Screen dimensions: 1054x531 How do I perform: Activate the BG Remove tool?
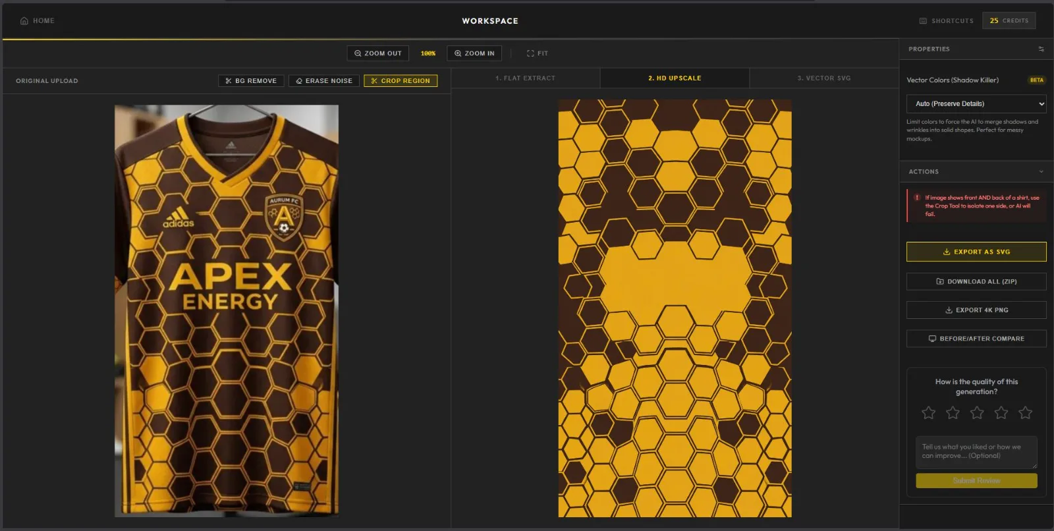(251, 81)
